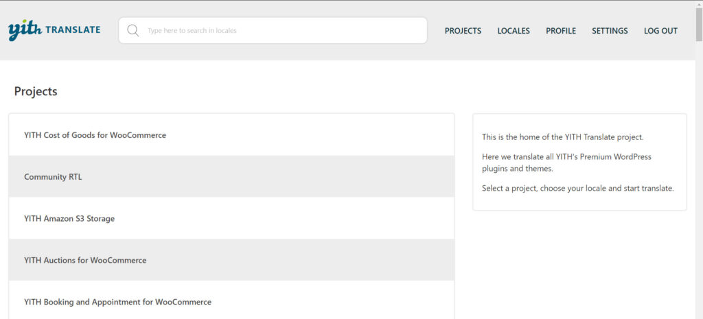
Task: Click the Projects page heading
Action: [x=36, y=91]
